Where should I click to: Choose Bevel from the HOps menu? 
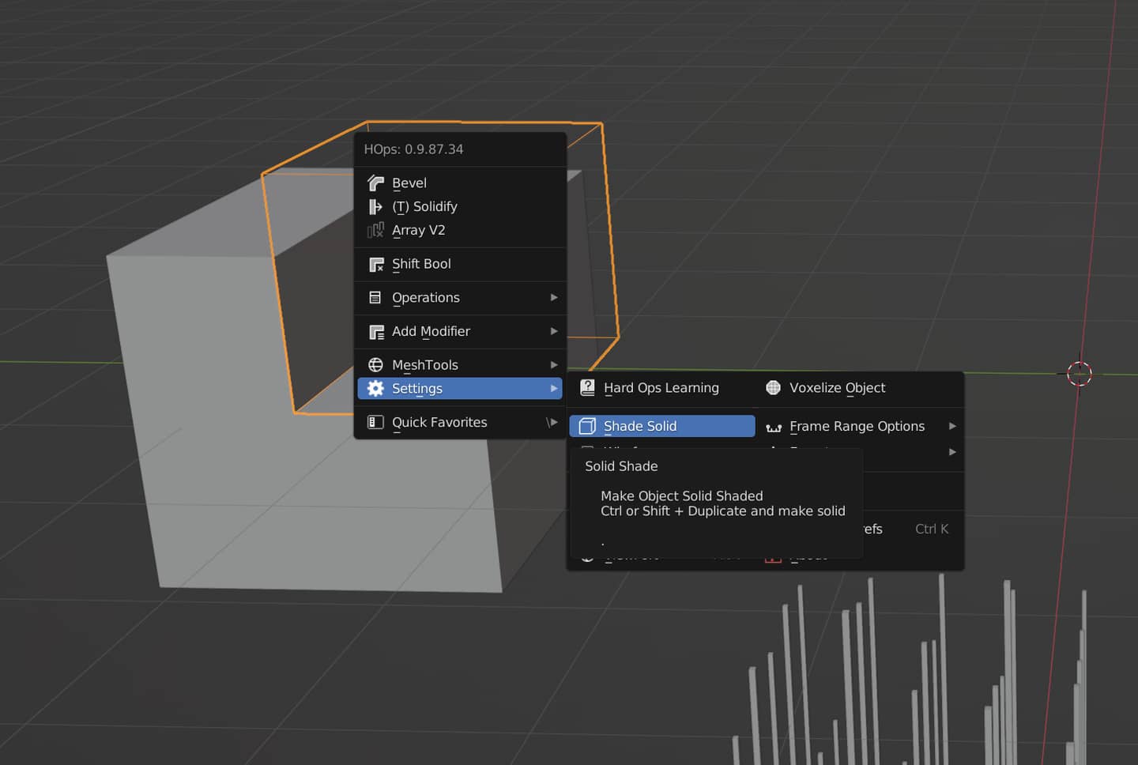[460, 183]
